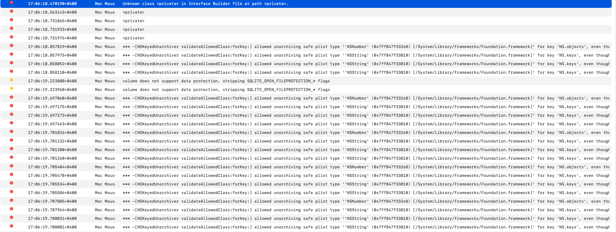Click 'Mac Mous' process cell at 17:06:18.563143
This screenshot has width=616, height=232.
tap(105, 12)
